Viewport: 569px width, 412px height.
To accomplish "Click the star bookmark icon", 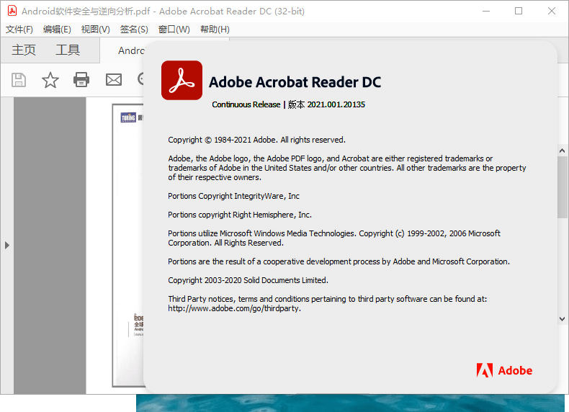I will click(x=50, y=80).
